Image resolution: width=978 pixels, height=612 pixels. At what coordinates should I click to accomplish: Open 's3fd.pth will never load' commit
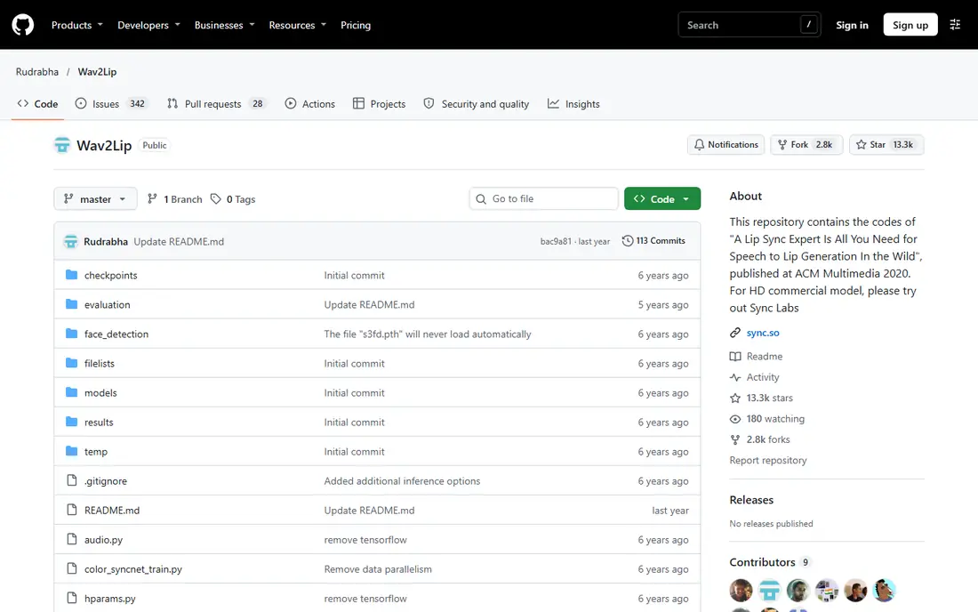tap(428, 334)
